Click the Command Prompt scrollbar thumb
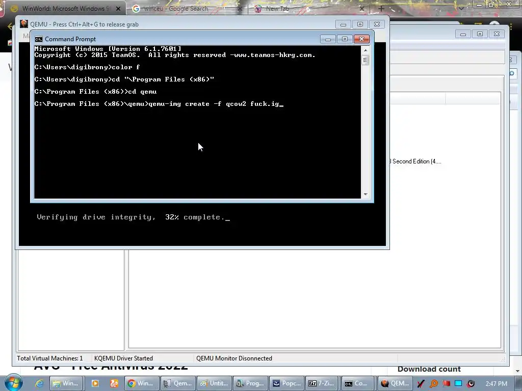522x391 pixels. coord(365,60)
